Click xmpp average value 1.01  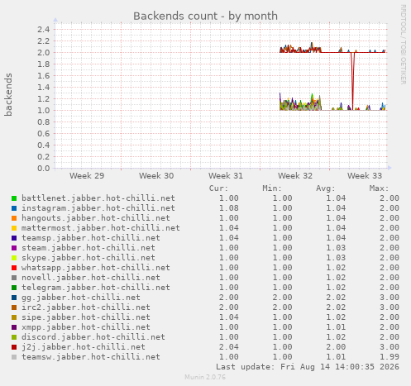[x=336, y=327]
